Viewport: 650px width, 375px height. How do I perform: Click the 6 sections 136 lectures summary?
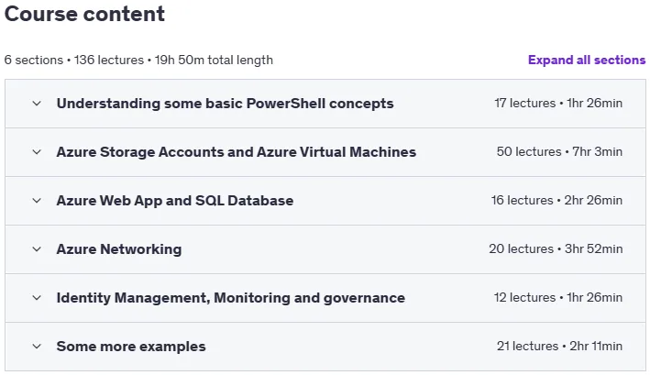tap(138, 61)
